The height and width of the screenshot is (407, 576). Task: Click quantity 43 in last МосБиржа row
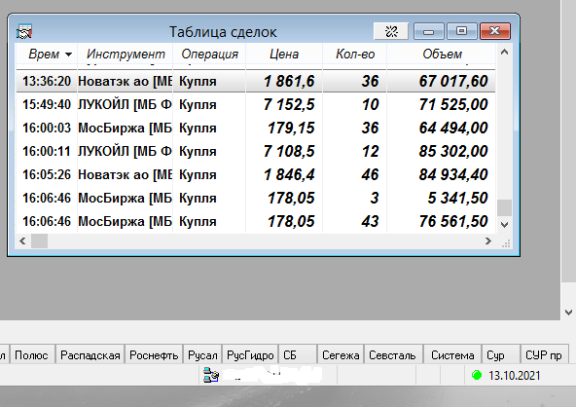point(370,221)
